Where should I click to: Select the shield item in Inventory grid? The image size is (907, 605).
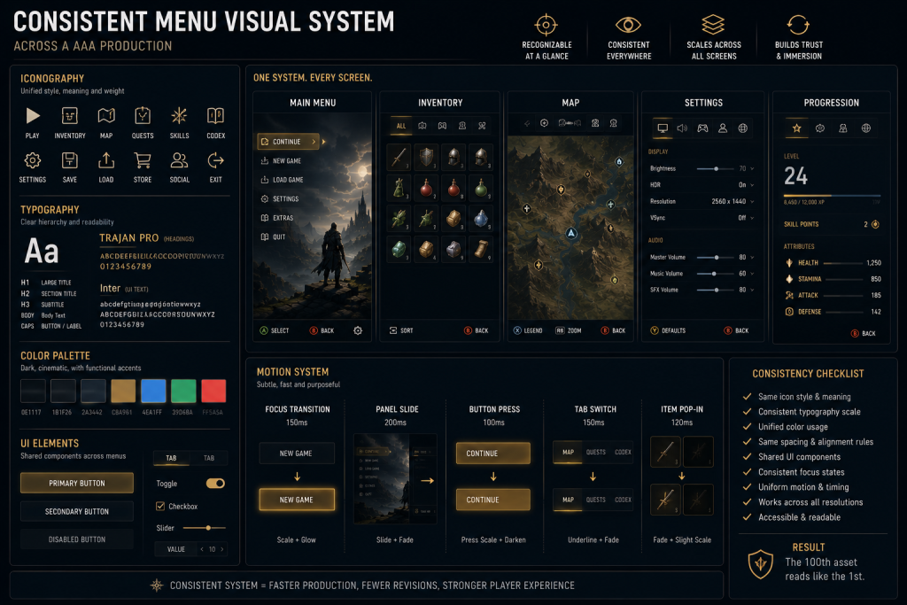click(x=426, y=157)
